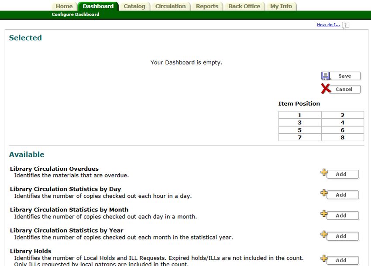Click 'Identifies the materials that are overdue.' text
The image size is (371, 266).
point(72,176)
